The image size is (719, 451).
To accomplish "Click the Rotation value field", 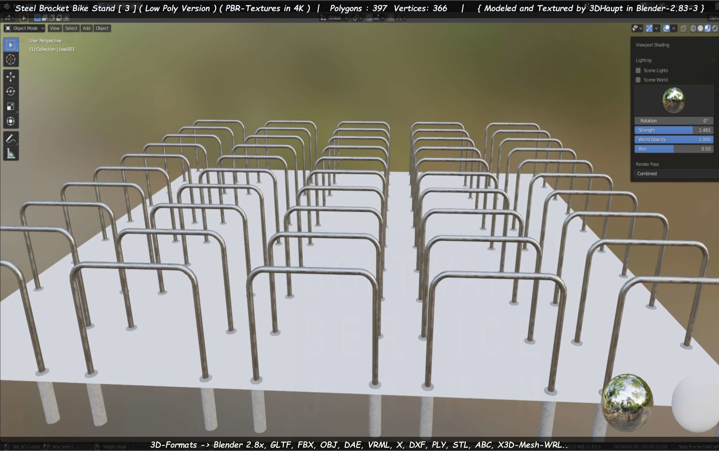I will 674,121.
